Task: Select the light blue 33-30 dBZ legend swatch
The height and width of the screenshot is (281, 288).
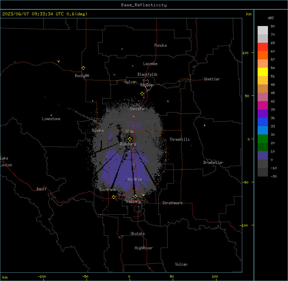Action: pyautogui.click(x=263, y=130)
